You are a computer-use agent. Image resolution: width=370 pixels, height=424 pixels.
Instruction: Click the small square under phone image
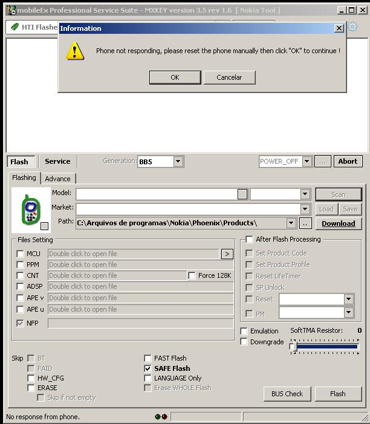(44, 226)
